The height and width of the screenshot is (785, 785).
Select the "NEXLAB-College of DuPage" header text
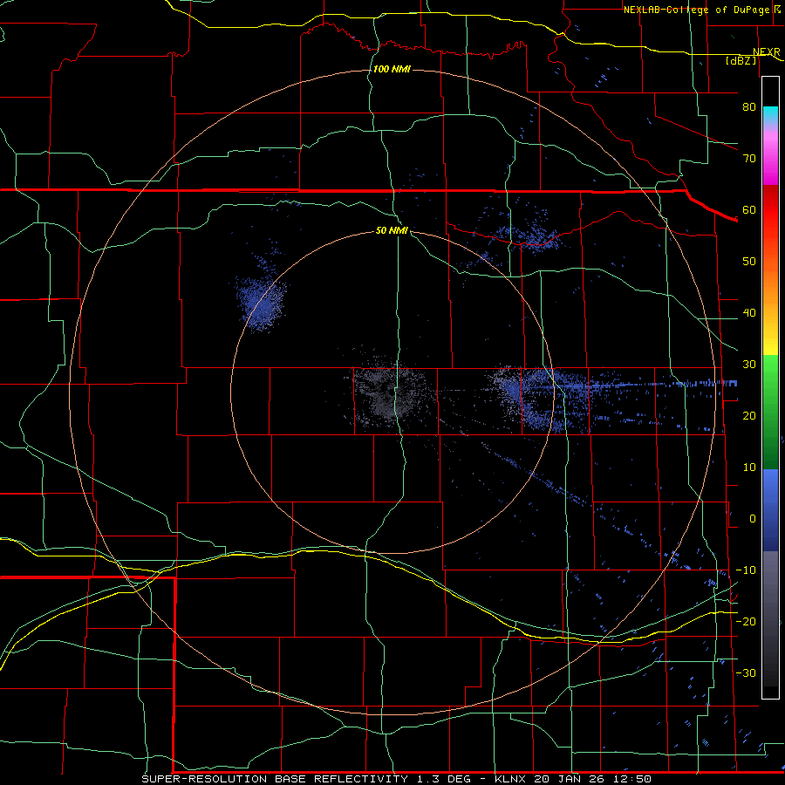pyautogui.click(x=698, y=10)
